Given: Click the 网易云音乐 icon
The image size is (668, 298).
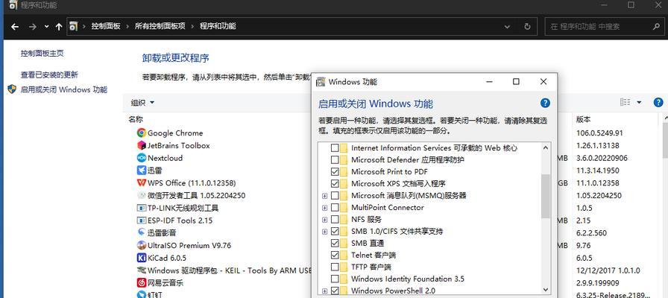Looking at the screenshot, I should [x=142, y=282].
